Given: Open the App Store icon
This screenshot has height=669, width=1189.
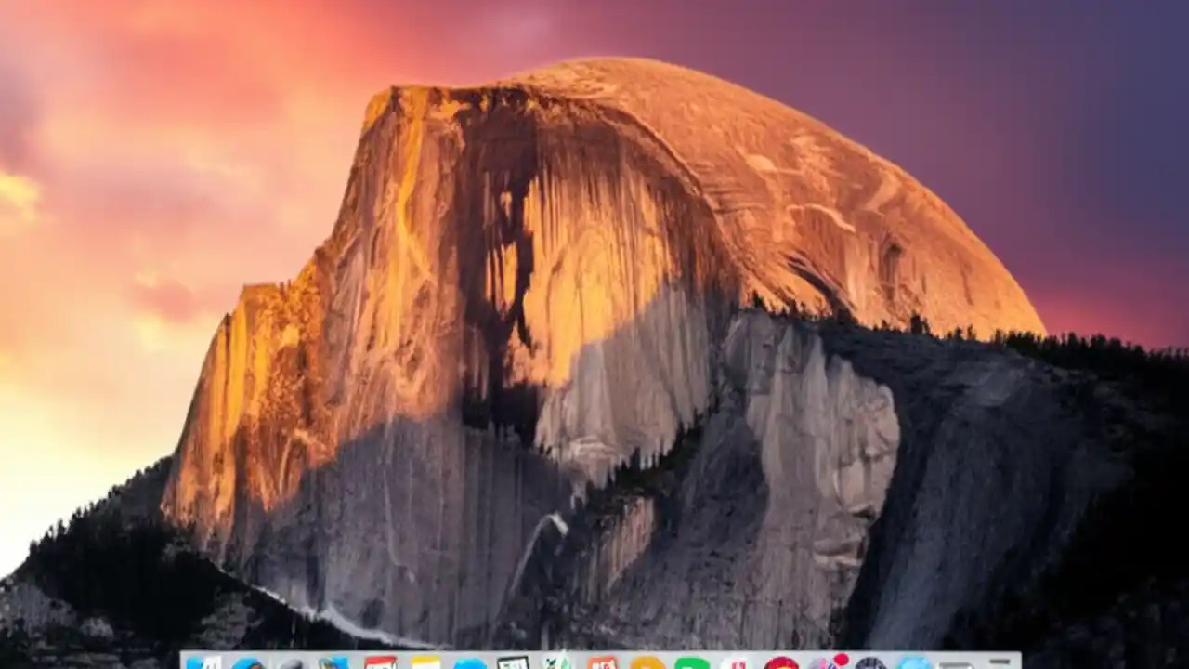Looking at the screenshot, I should 913,662.
